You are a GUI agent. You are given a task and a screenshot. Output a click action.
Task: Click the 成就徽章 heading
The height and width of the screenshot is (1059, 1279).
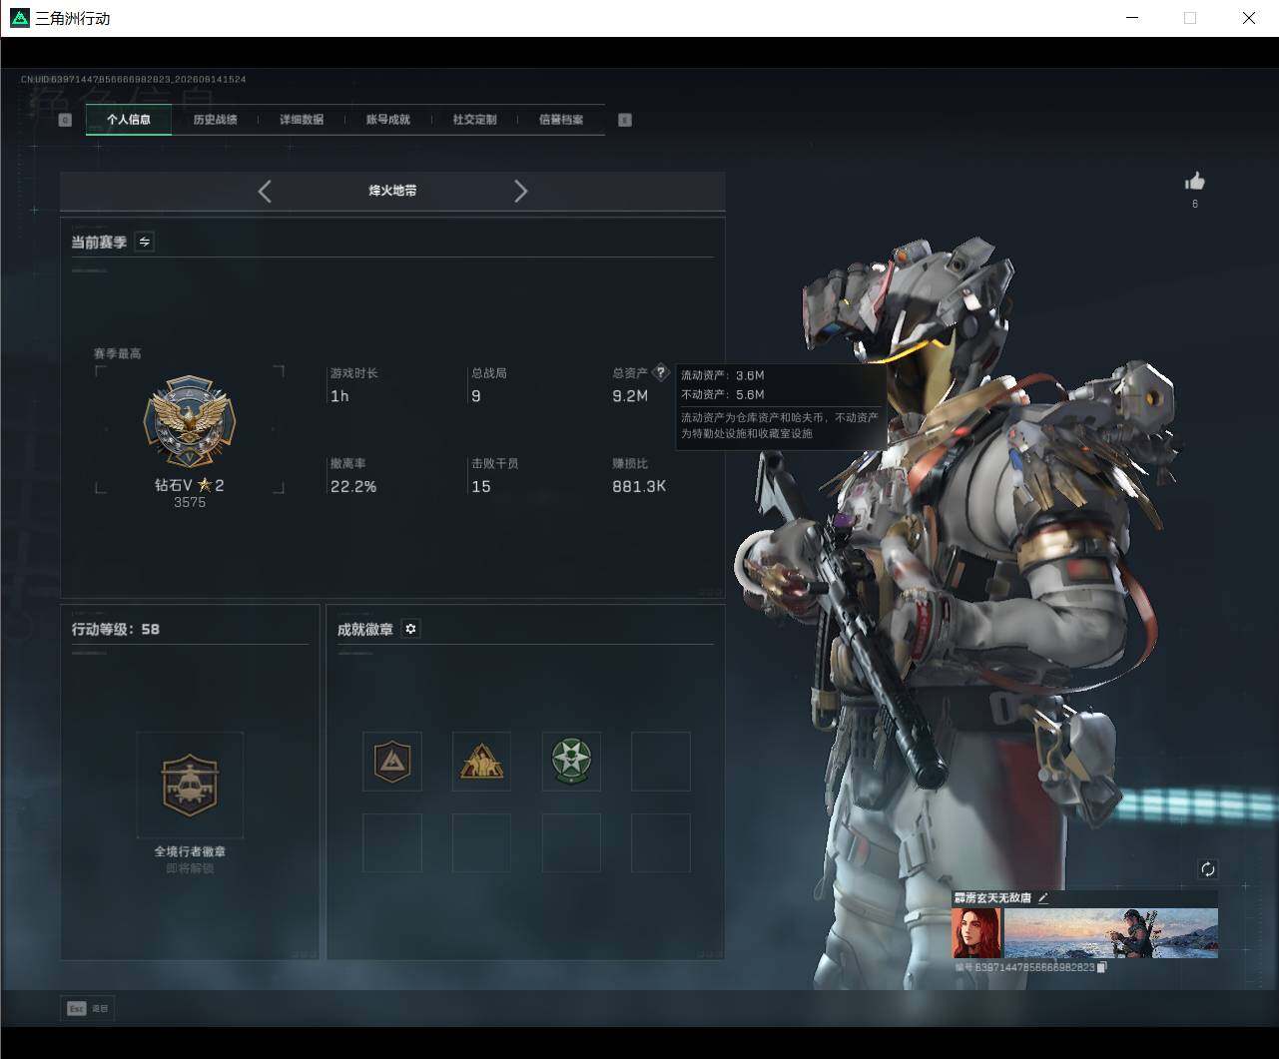365,629
